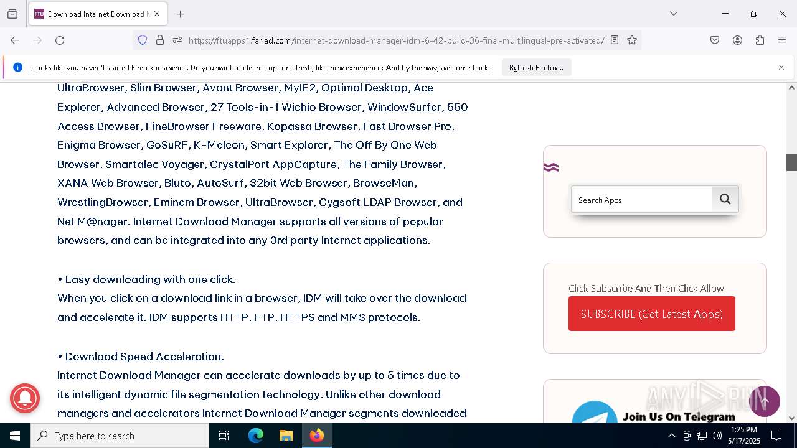
Task: Click scrollbar down arrow
Action: click(791, 418)
